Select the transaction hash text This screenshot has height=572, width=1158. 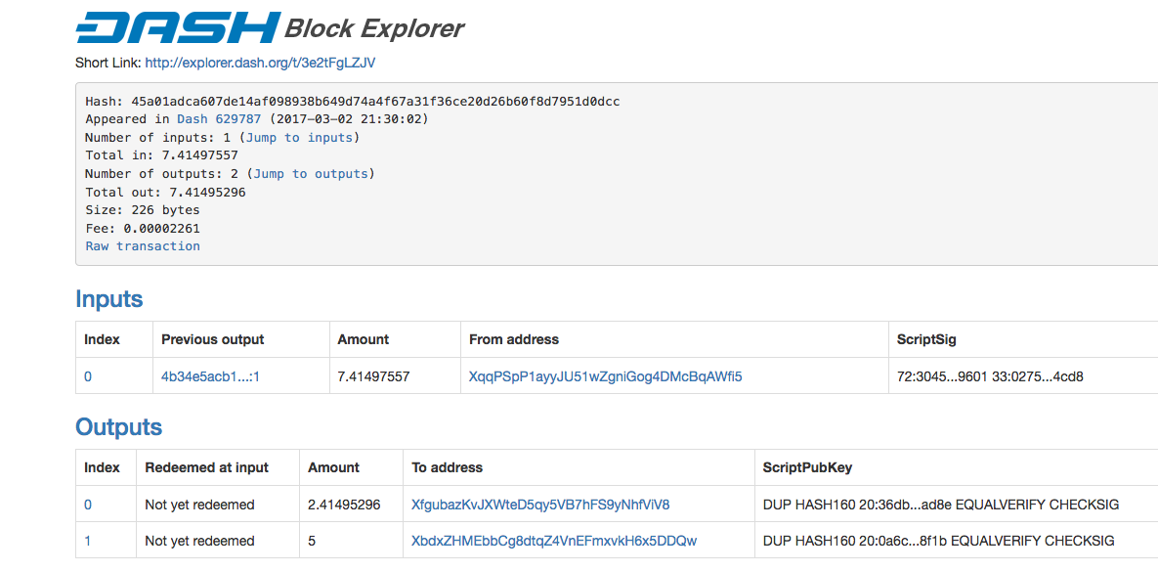(x=375, y=102)
